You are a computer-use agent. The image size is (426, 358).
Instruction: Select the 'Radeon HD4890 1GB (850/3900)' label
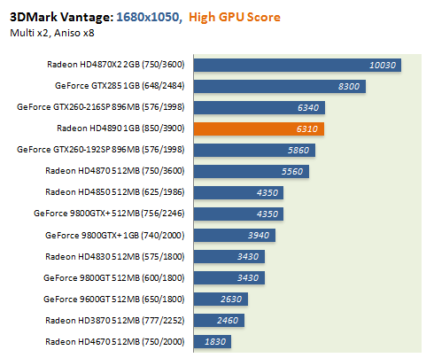pyautogui.click(x=120, y=128)
